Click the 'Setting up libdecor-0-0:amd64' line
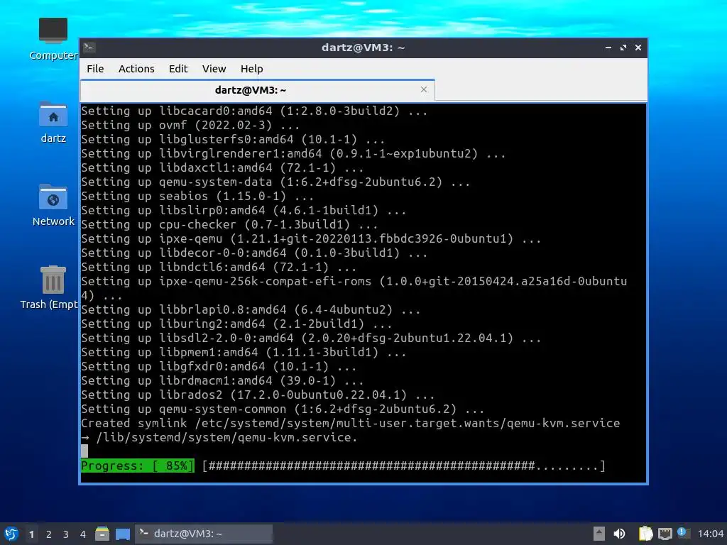Image resolution: width=727 pixels, height=545 pixels. pos(254,253)
